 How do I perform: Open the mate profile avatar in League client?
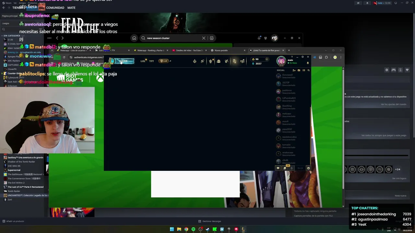click(281, 61)
